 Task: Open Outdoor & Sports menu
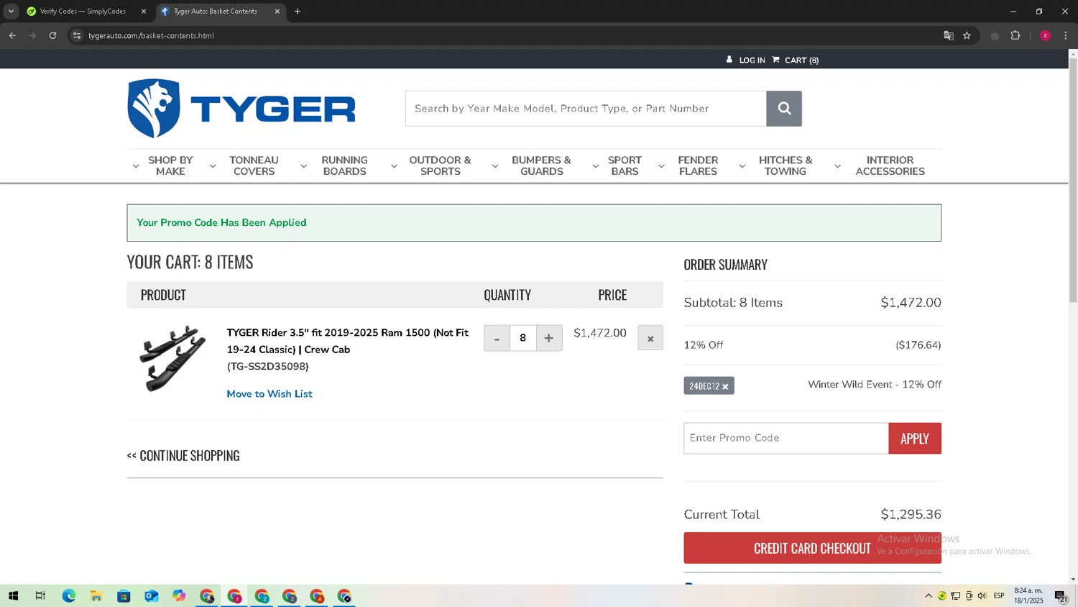tap(440, 166)
